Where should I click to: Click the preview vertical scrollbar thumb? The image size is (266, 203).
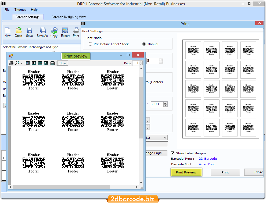tap(141, 107)
